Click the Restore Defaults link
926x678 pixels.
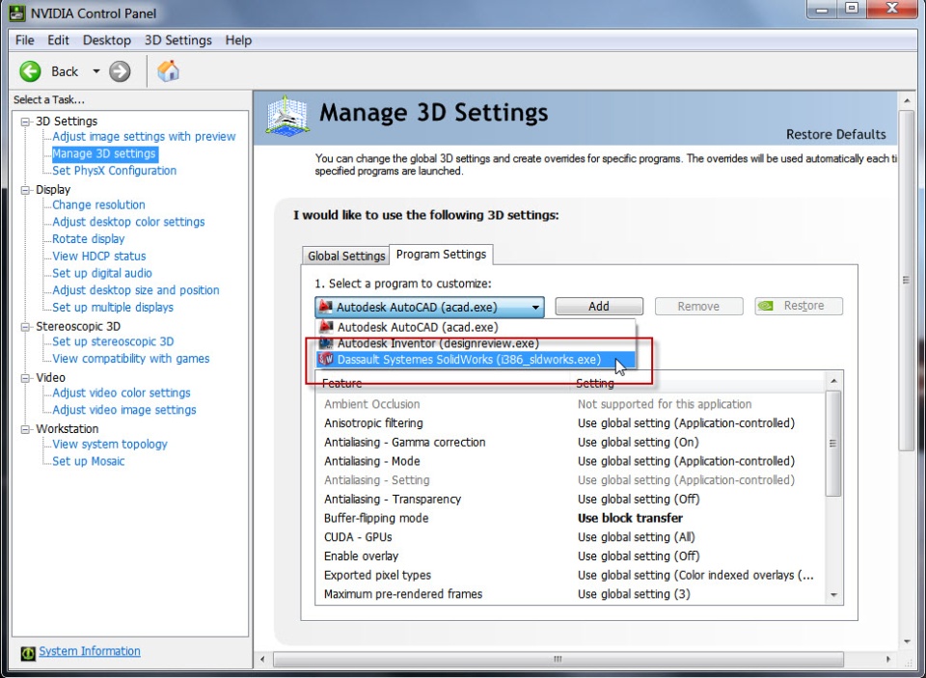[835, 135]
